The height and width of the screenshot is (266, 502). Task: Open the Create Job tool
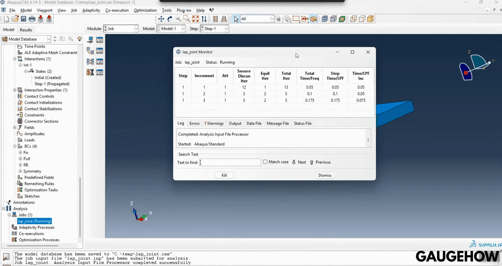[x=90, y=40]
